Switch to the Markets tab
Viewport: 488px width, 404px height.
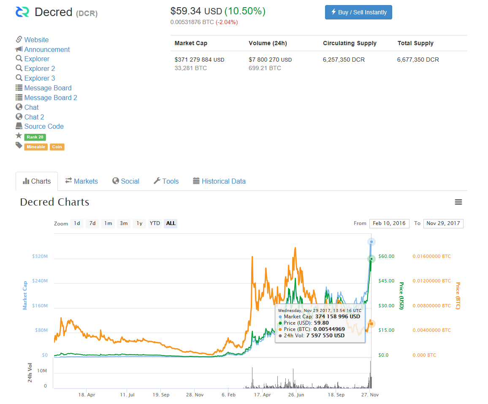pyautogui.click(x=81, y=181)
